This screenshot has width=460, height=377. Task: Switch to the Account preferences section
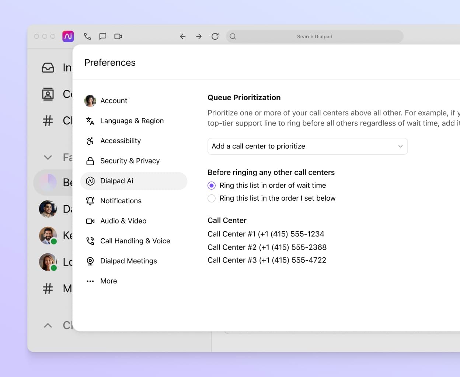point(114,101)
